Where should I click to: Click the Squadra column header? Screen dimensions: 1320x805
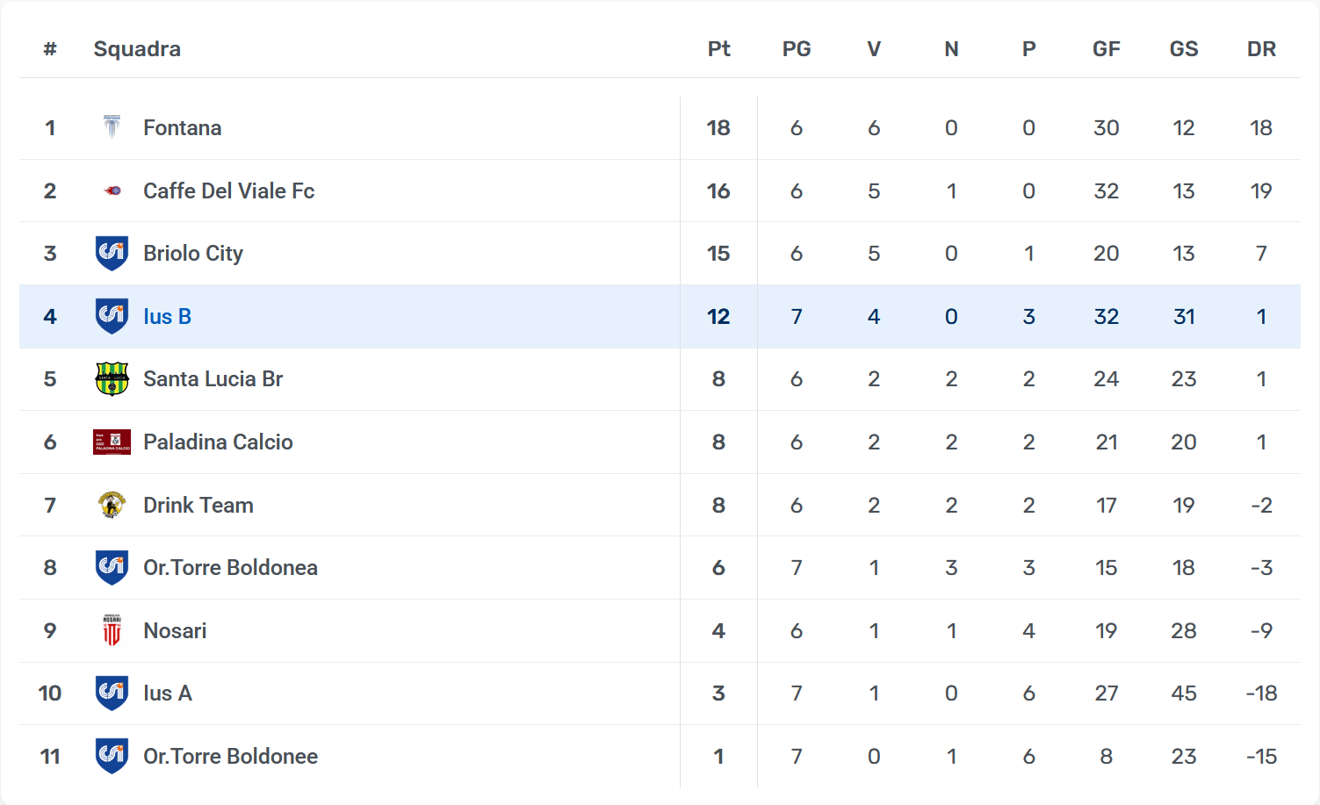click(137, 49)
